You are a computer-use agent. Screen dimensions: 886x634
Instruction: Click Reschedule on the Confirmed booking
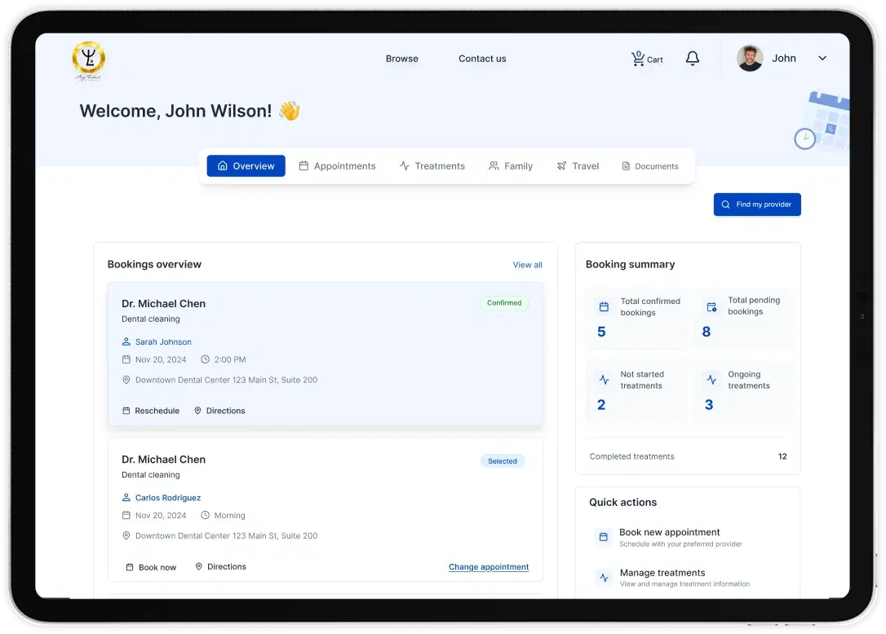point(151,411)
